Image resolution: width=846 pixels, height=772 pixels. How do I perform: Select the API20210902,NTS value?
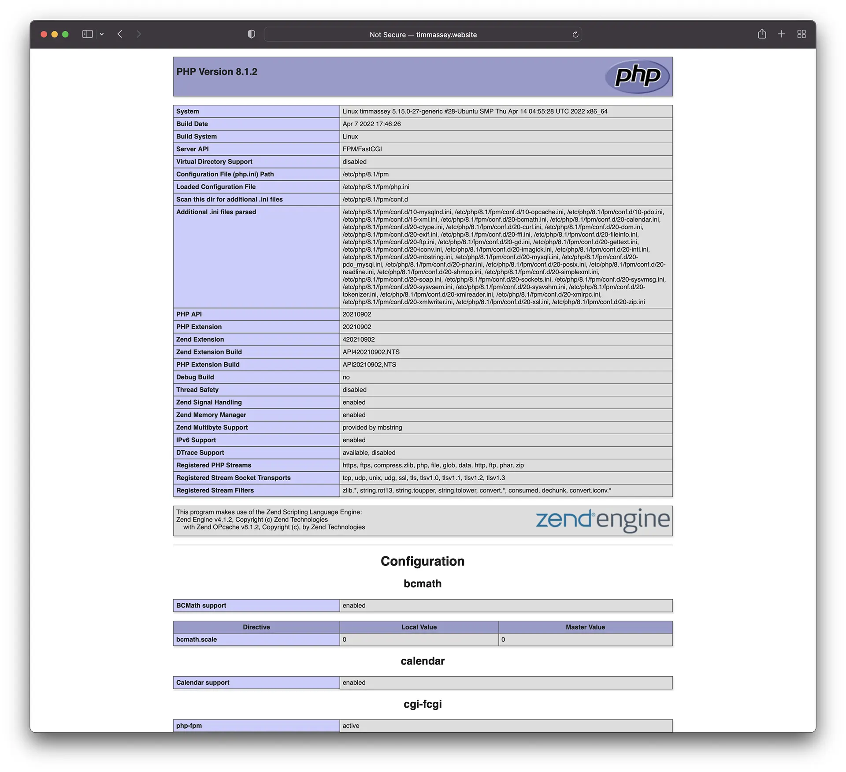point(369,365)
